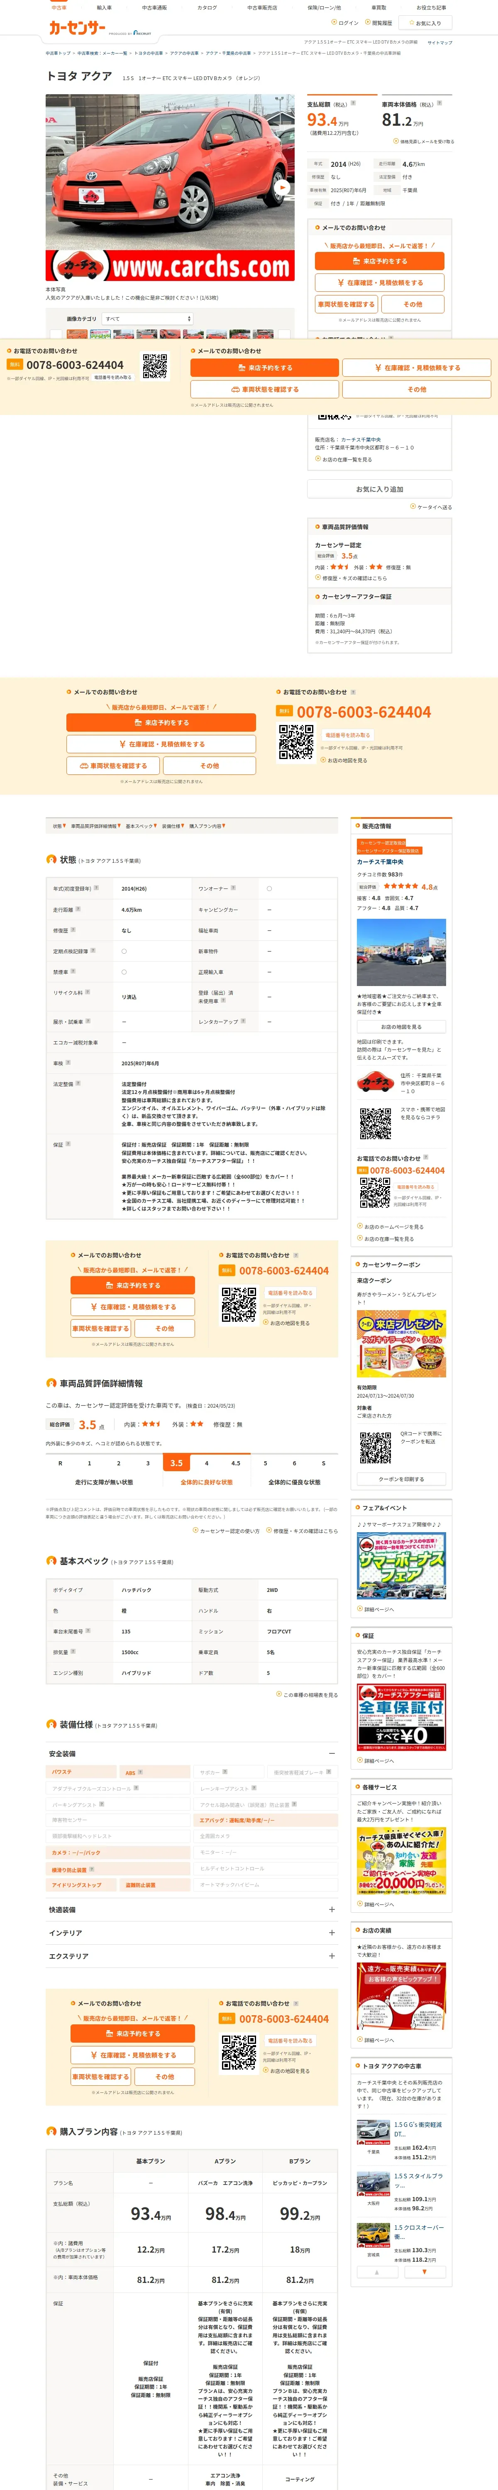Click その他 in sticky bar
Viewport: 498px width, 2490px height.
point(417,390)
